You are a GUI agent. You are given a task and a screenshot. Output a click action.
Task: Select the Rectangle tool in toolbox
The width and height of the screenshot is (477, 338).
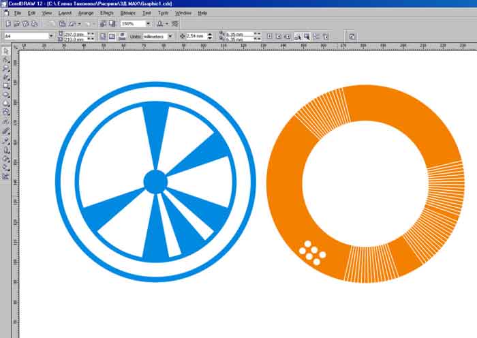(5, 86)
